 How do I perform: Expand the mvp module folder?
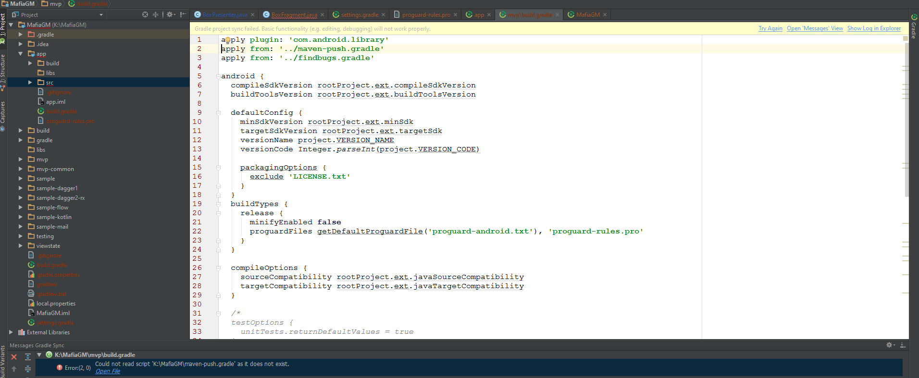coord(20,159)
